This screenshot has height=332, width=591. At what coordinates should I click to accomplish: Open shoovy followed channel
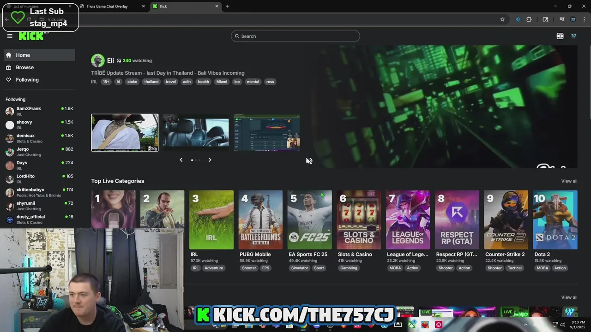click(39, 125)
